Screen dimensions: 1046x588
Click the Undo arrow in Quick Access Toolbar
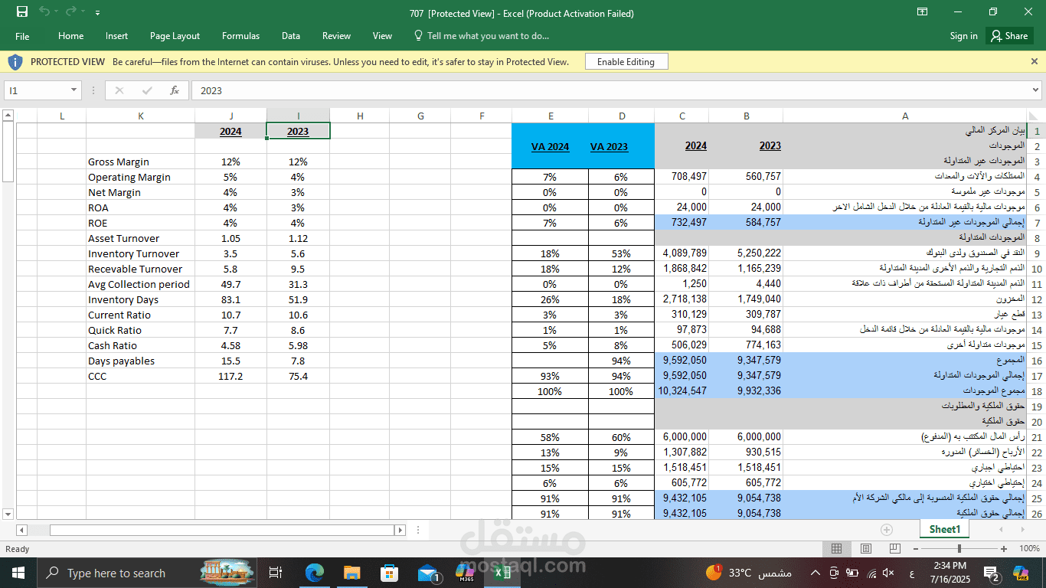coord(44,12)
